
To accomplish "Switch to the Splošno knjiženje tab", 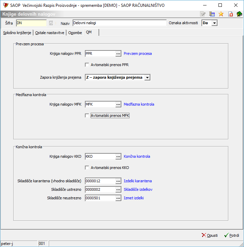I will point(17,33).
